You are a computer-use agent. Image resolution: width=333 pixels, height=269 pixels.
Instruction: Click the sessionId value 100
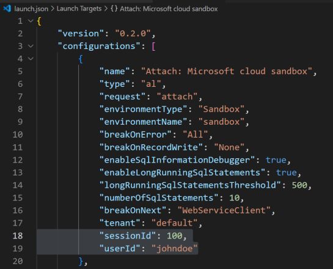tap(175, 235)
